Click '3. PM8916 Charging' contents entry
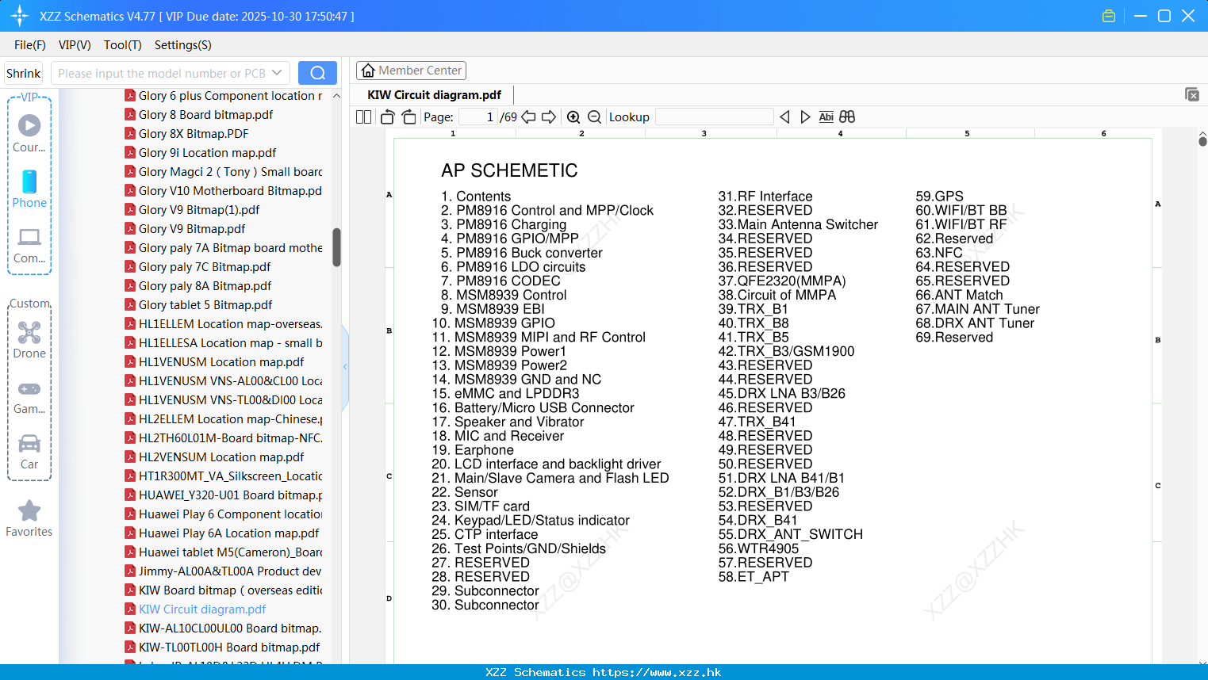The width and height of the screenshot is (1208, 680). [x=504, y=224]
